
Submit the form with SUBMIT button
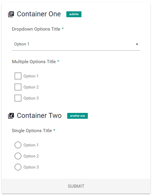pyautogui.click(x=76, y=186)
